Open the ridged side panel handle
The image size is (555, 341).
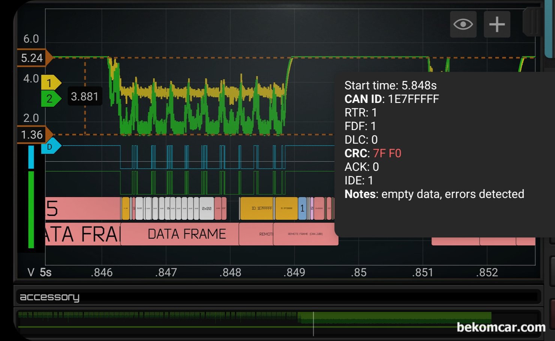click(532, 23)
